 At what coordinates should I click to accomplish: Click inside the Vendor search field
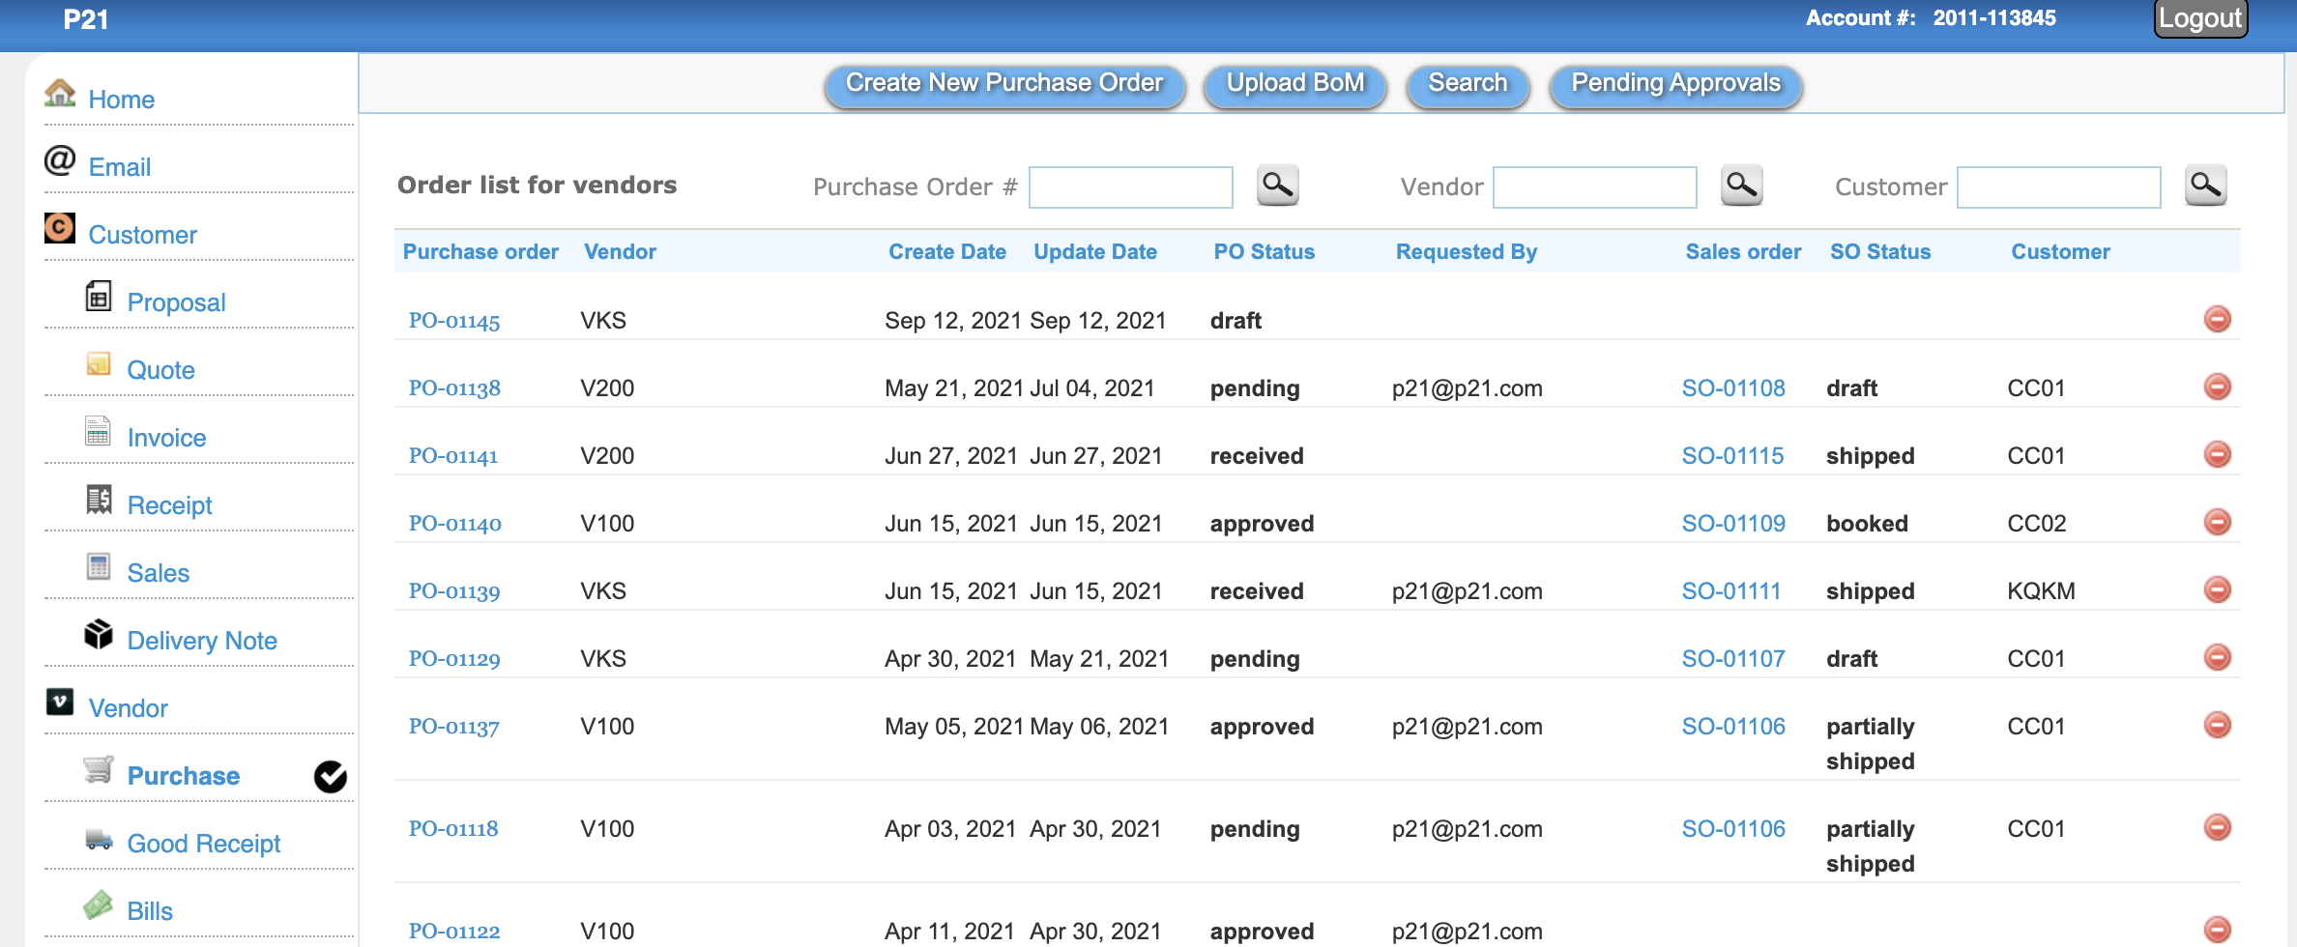tap(1594, 187)
